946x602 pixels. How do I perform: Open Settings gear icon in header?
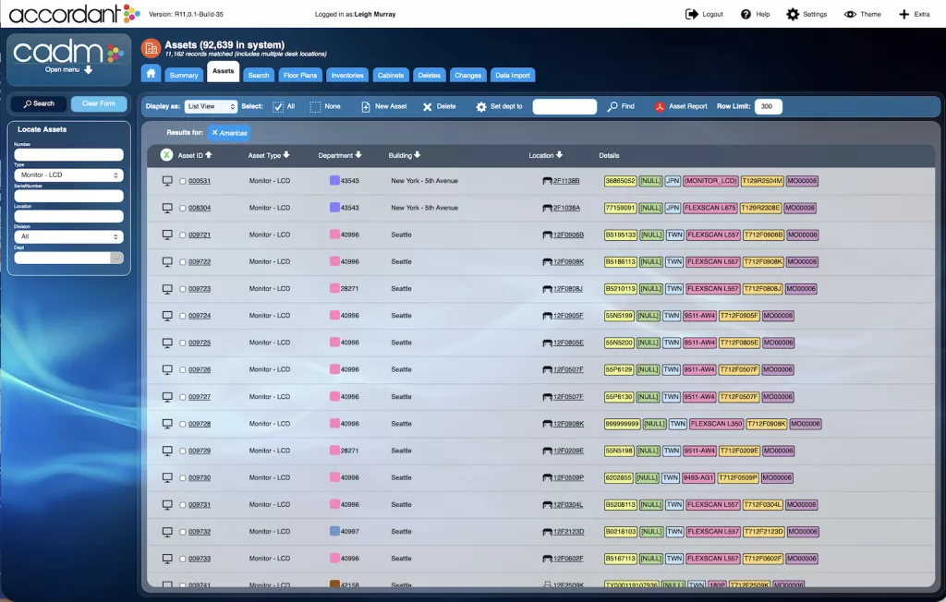point(792,14)
